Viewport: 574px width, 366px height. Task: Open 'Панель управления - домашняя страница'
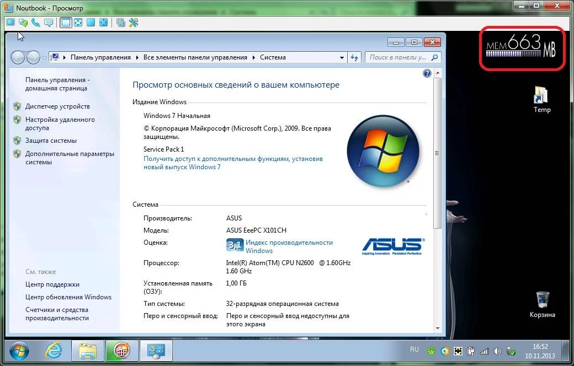(57, 84)
